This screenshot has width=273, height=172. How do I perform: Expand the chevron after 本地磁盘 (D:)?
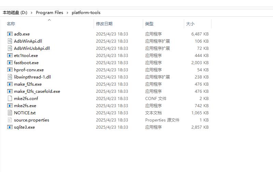(x=31, y=13)
